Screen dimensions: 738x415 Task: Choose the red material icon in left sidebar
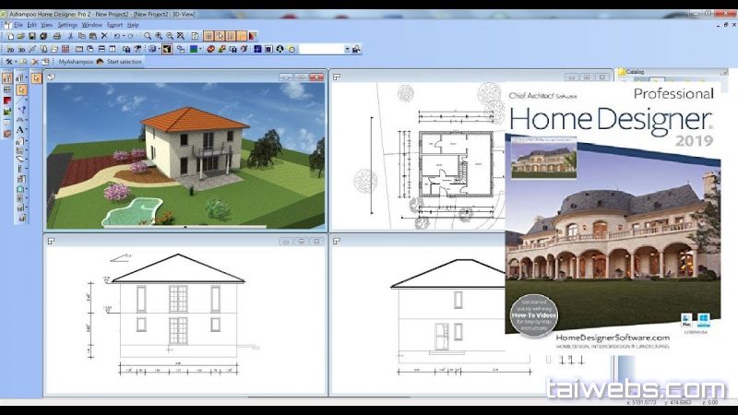[x=7, y=101]
